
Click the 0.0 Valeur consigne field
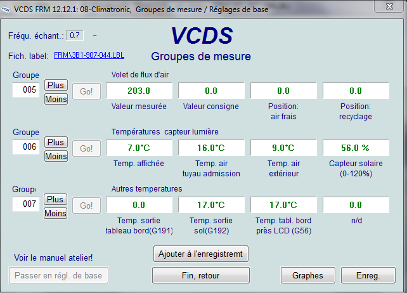tap(211, 91)
